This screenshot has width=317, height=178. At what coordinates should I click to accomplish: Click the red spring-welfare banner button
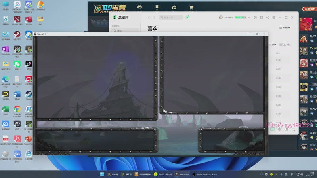point(309,9)
